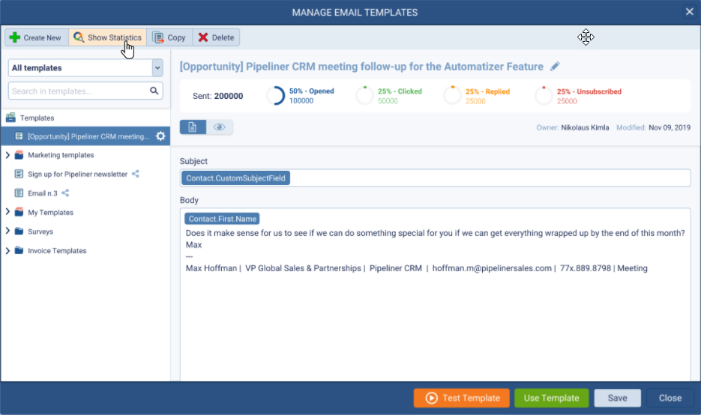Toggle Show Statistics in toolbar
This screenshot has width=701, height=415.
point(107,37)
